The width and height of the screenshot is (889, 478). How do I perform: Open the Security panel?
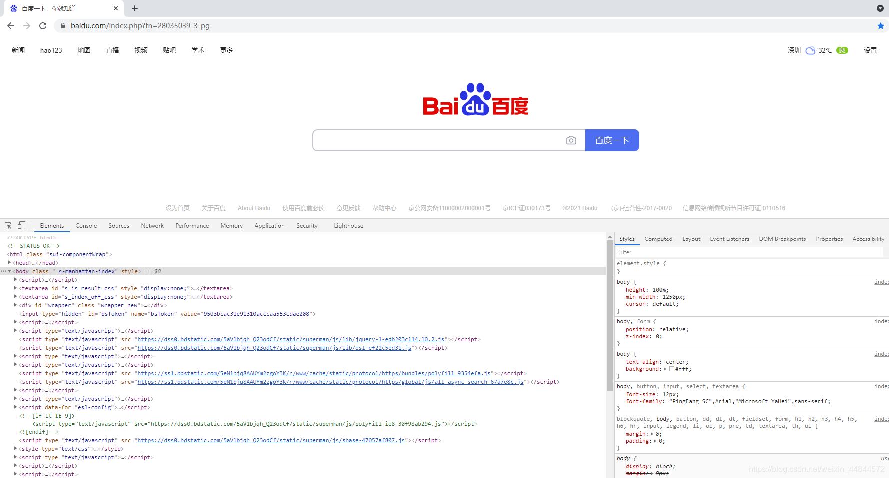pos(307,226)
